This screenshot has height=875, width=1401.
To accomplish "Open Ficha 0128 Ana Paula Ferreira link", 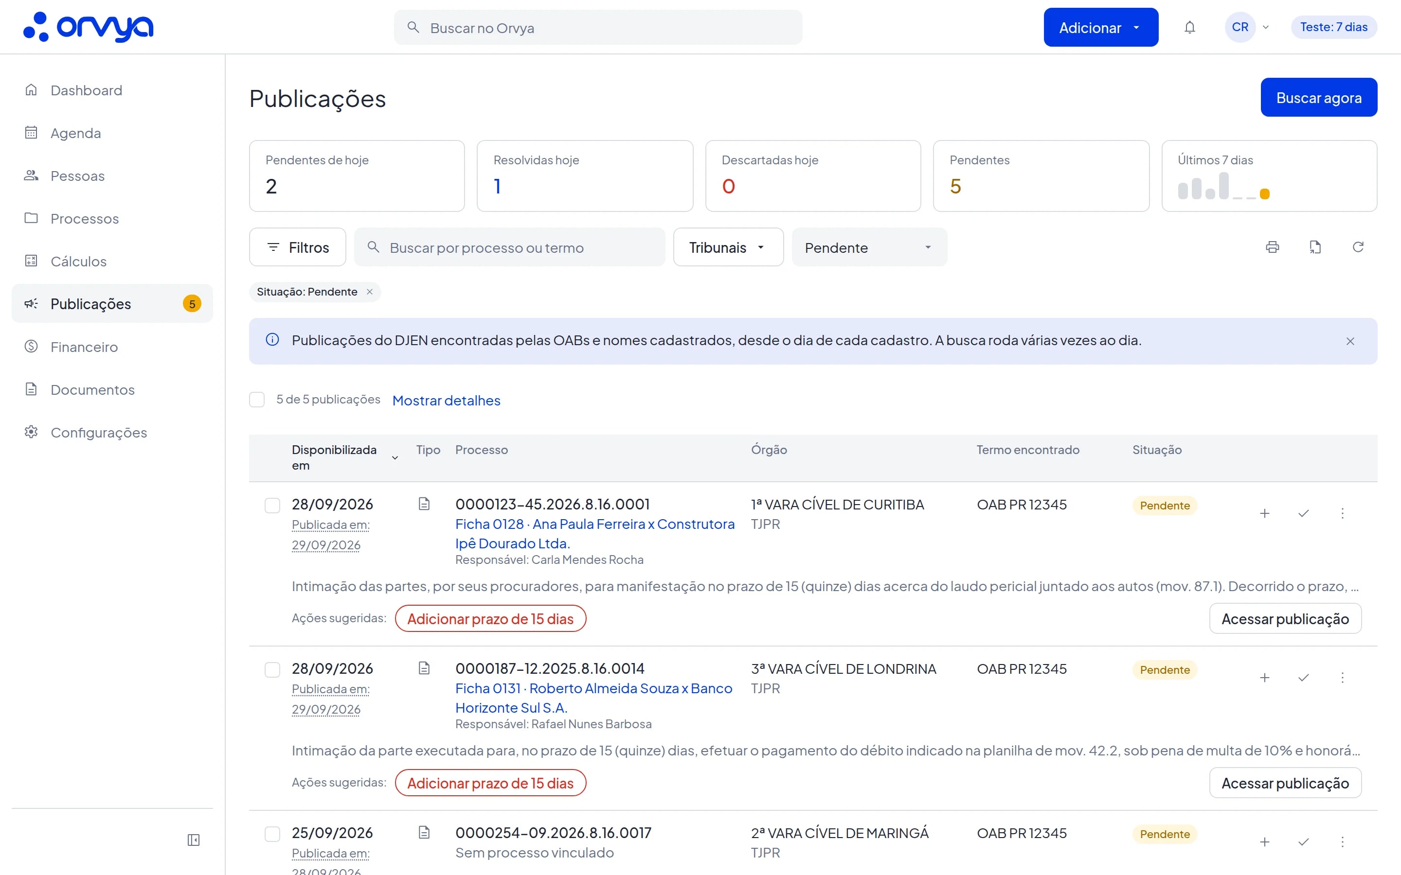I will pyautogui.click(x=594, y=534).
